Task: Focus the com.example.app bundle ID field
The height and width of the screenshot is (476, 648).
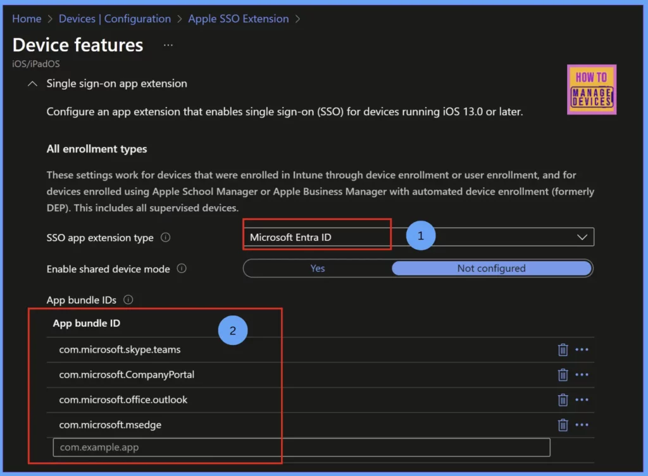Action: pos(301,447)
